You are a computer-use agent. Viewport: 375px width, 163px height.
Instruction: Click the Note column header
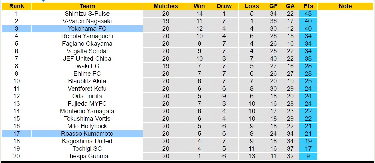[345, 6]
